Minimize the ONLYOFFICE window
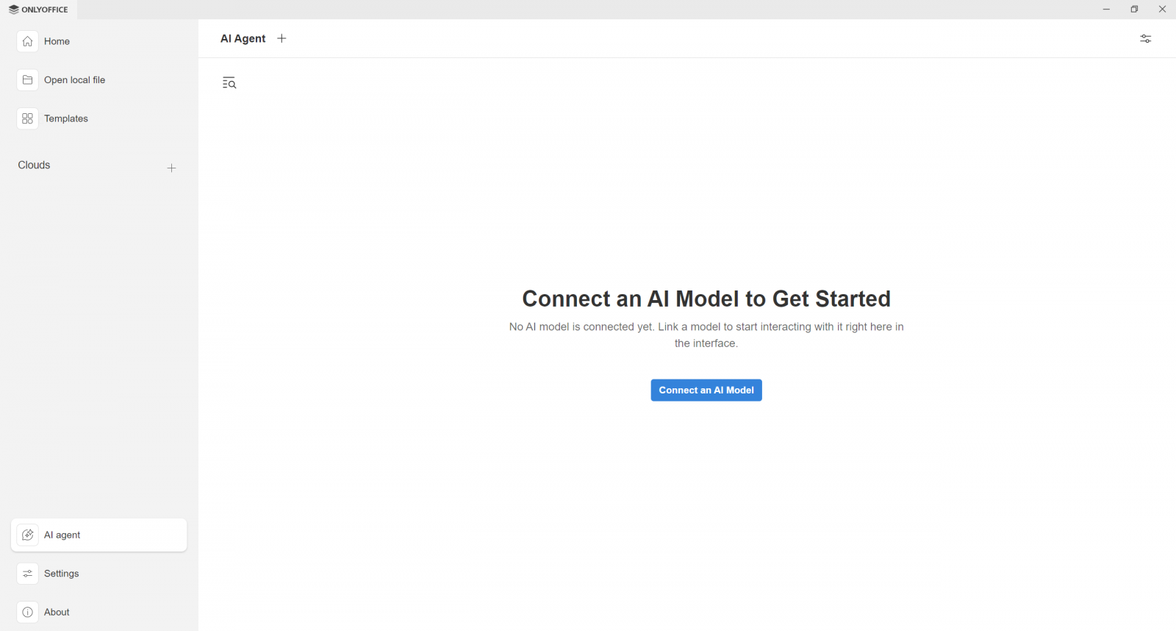Image resolution: width=1176 pixels, height=631 pixels. click(1106, 10)
